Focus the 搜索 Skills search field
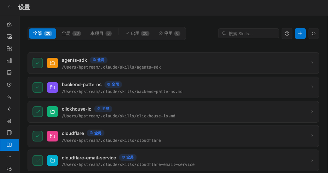Image resolution: width=328 pixels, height=173 pixels. [248, 33]
